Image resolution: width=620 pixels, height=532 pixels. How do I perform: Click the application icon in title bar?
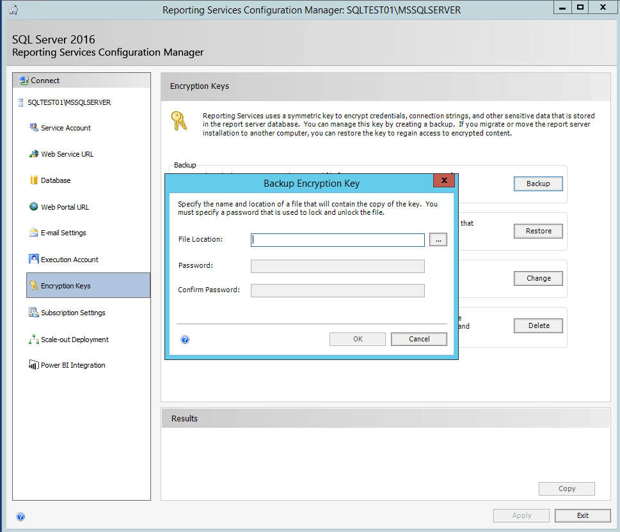(13, 10)
